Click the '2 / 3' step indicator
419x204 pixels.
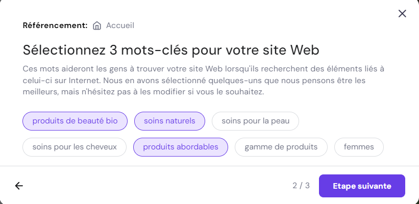[301, 186]
